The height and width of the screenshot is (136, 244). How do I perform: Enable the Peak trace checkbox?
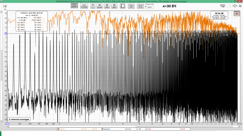pos(146,129)
